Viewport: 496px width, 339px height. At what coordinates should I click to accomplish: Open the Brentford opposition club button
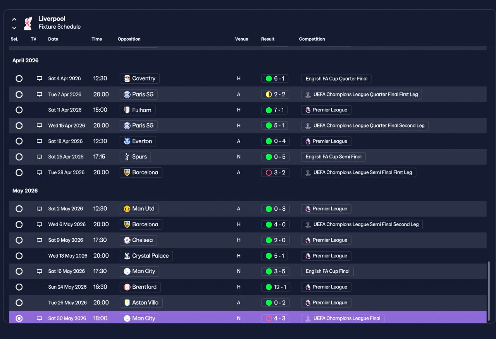click(140, 287)
